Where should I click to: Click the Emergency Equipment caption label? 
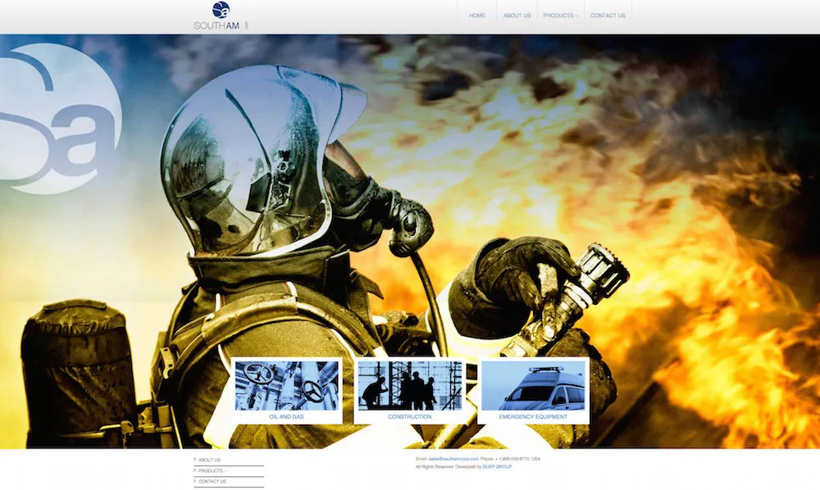(x=533, y=417)
